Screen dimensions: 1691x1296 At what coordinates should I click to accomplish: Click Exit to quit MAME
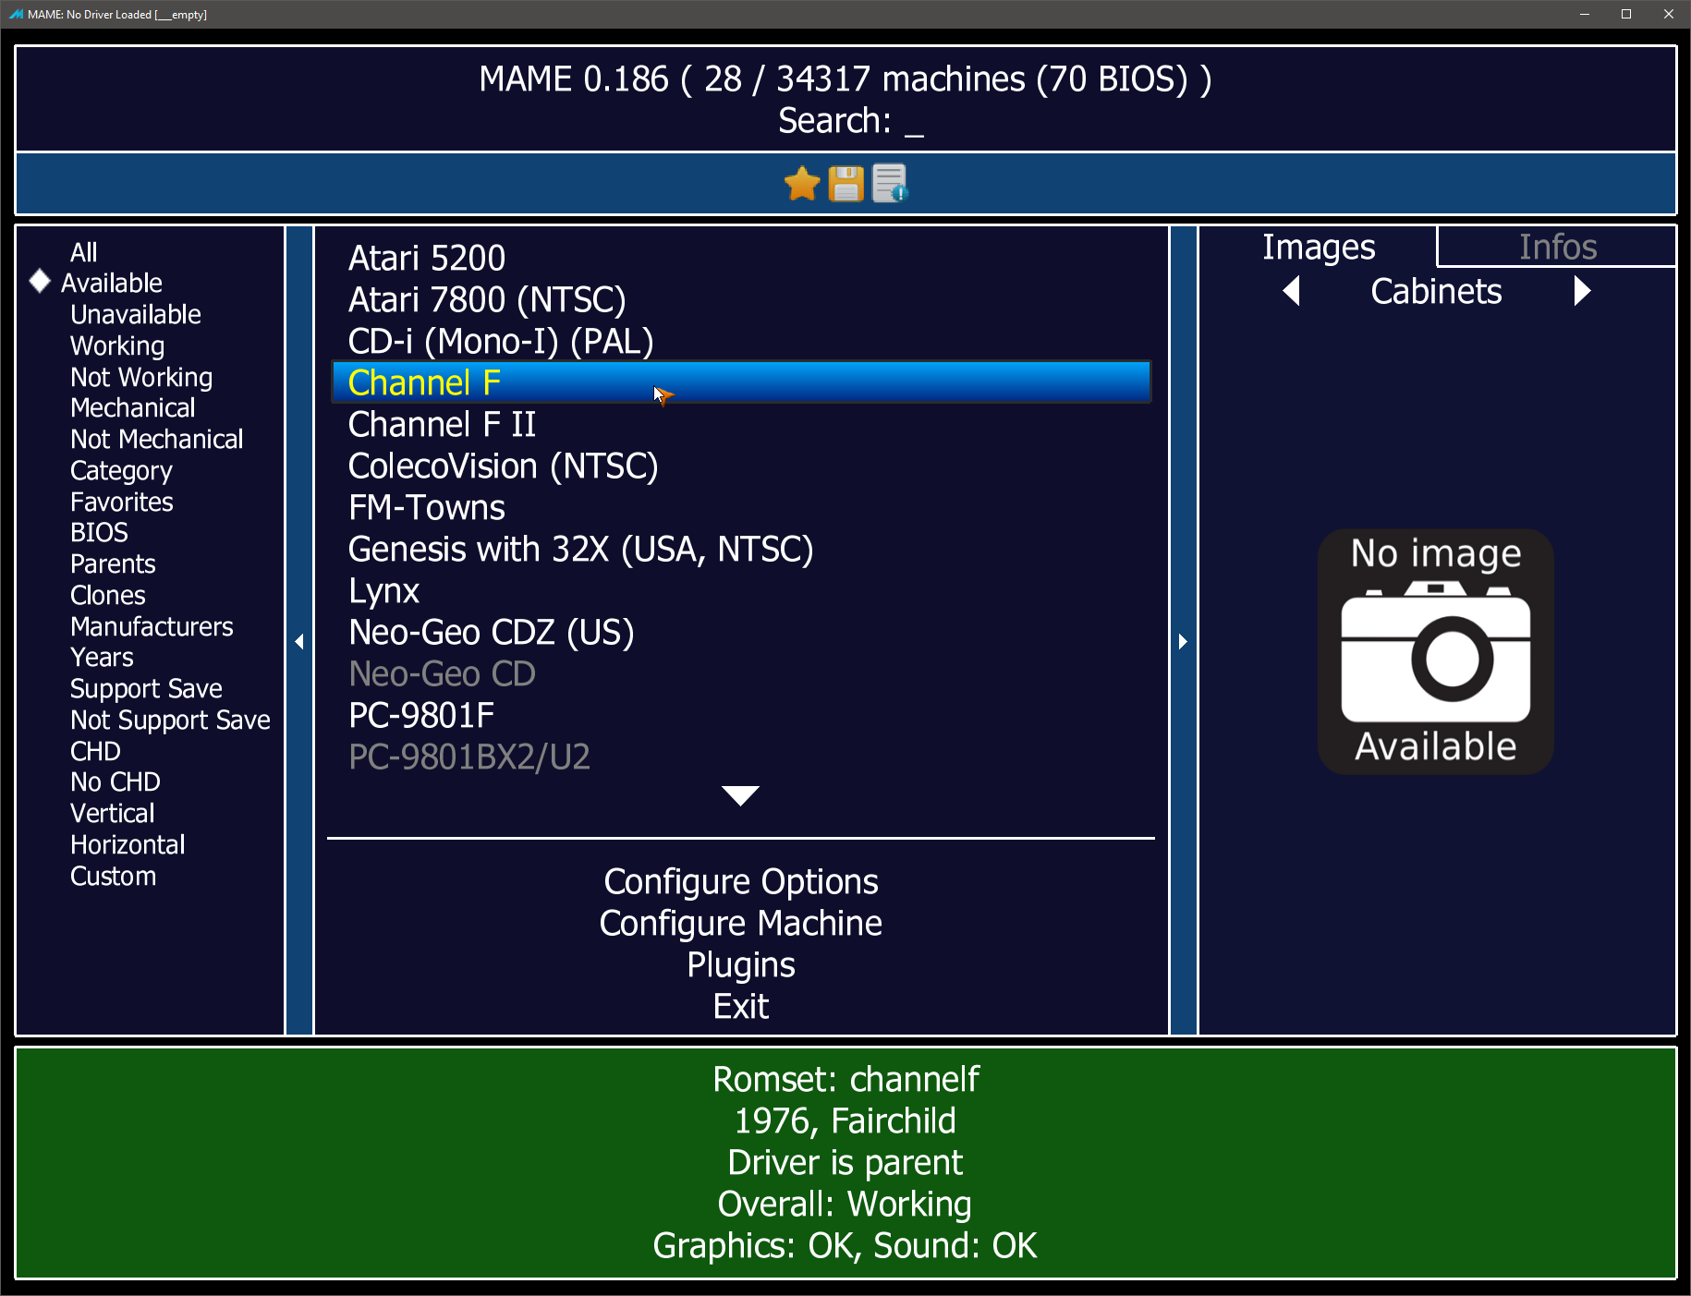click(741, 1006)
